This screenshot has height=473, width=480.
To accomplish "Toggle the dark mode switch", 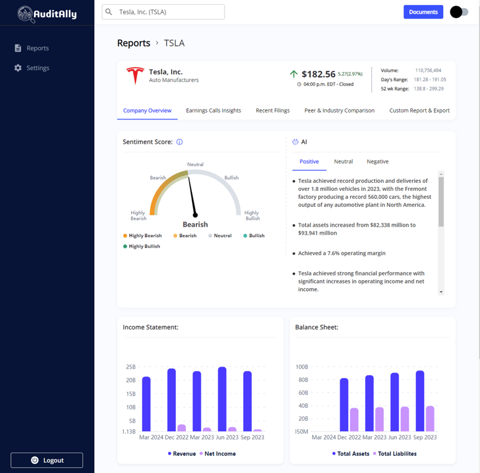I will tap(459, 12).
